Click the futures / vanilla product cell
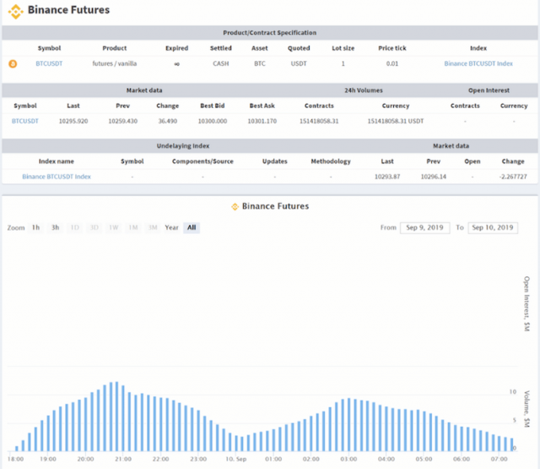Image resolution: width=540 pixels, height=469 pixels. tap(115, 63)
